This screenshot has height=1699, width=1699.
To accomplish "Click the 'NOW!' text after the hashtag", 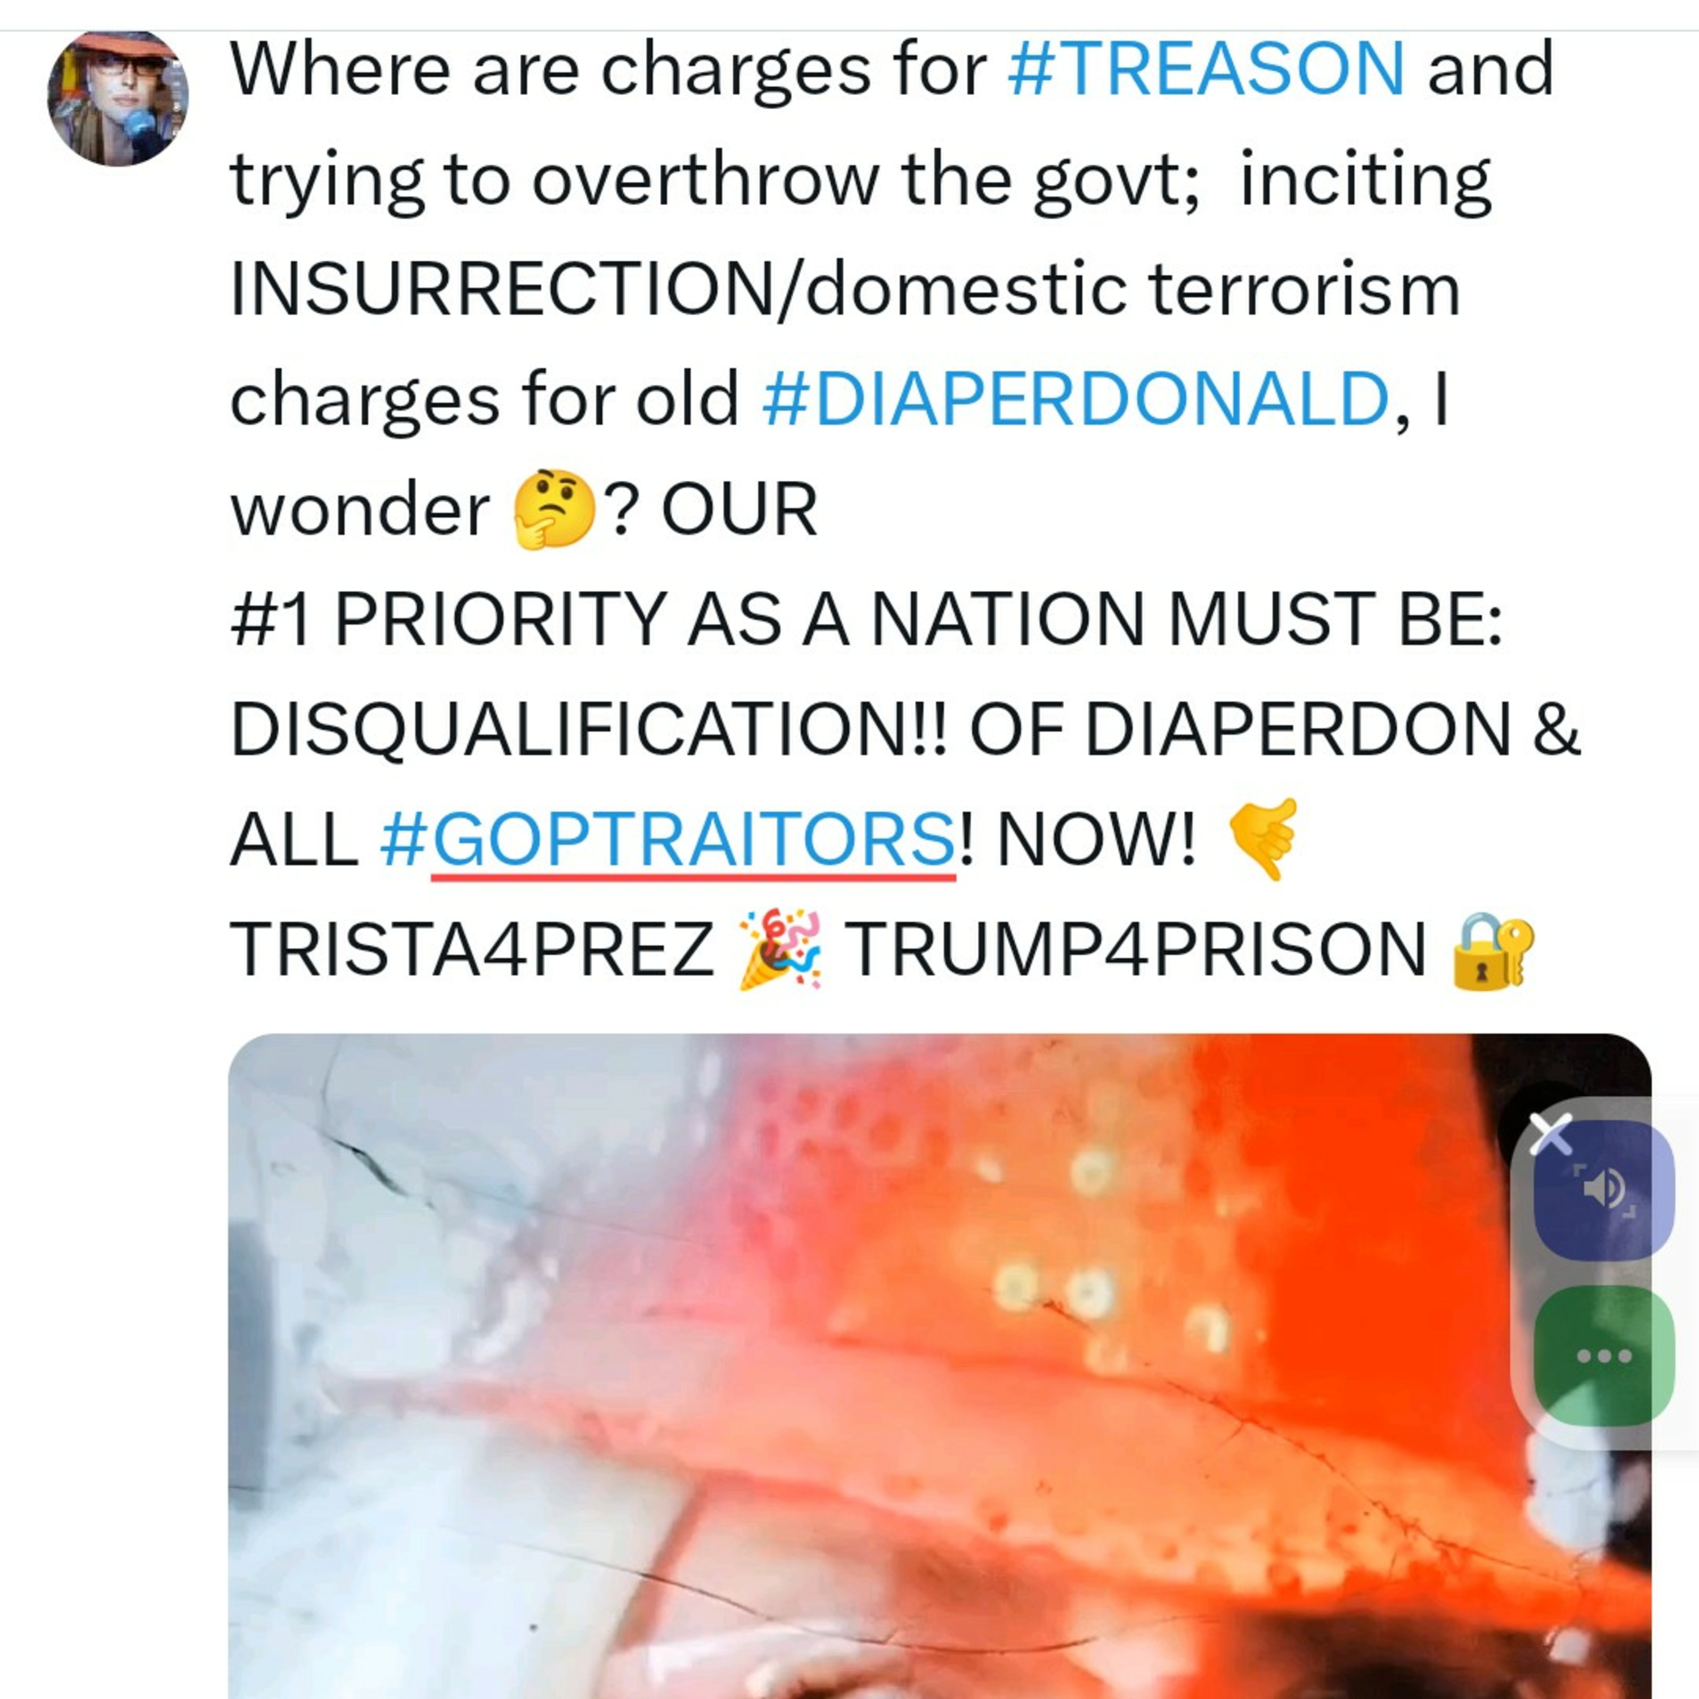I will pyautogui.click(x=1096, y=840).
